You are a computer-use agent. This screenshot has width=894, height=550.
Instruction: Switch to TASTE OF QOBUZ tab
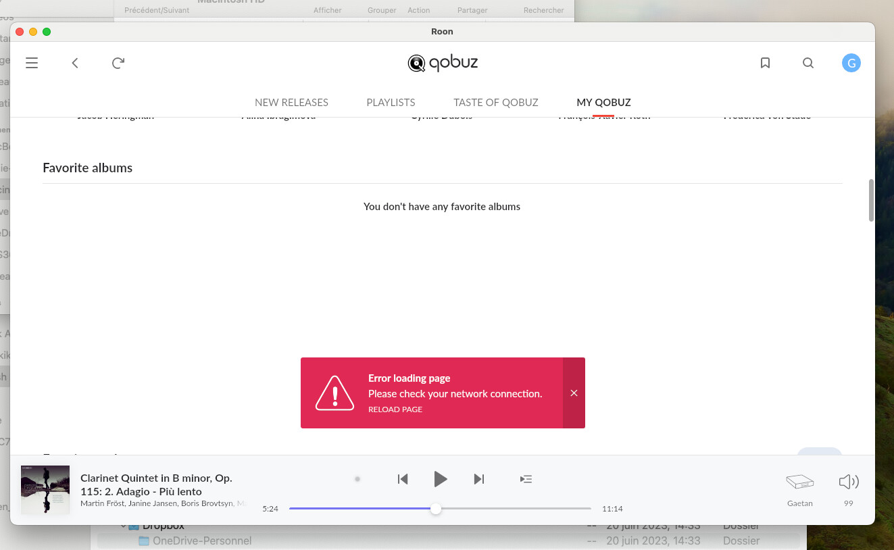click(x=496, y=103)
